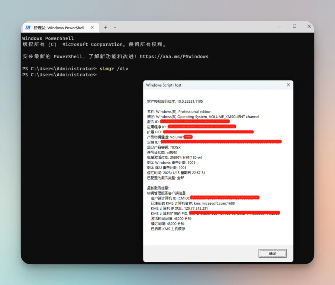Screen dimensions: 335x285
Task: Click the 已配置的激活类型 全部 line
Action: 165,178
